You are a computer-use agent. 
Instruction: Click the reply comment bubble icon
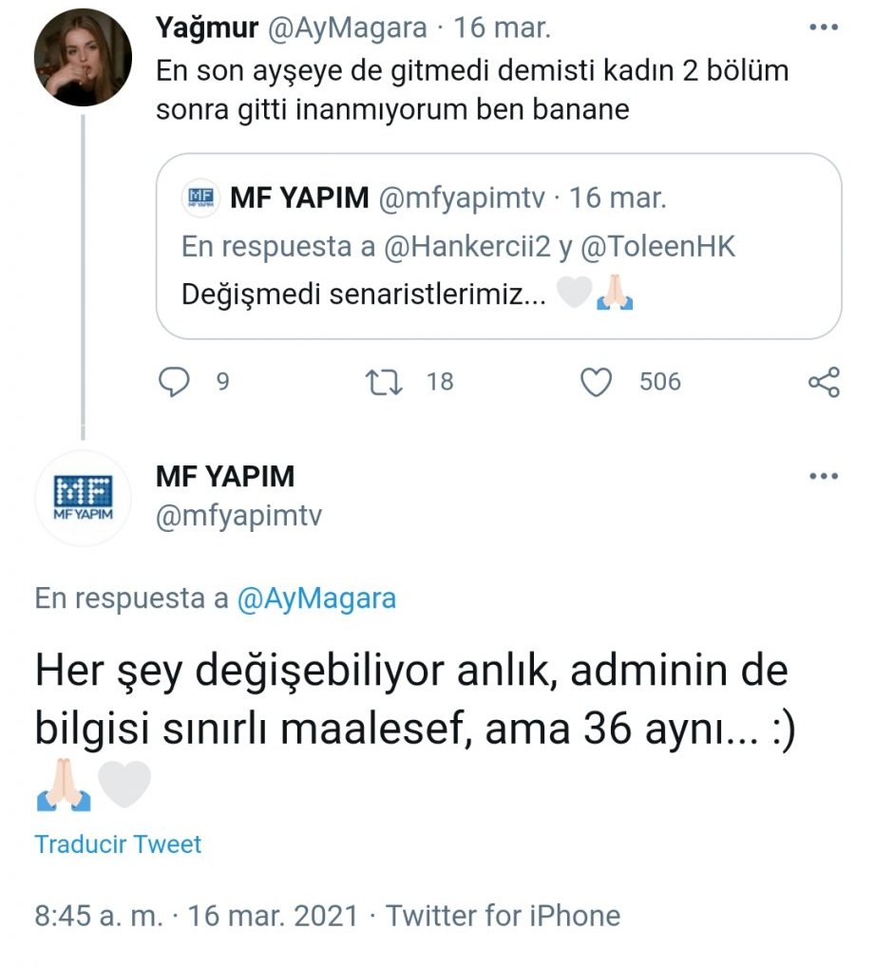click(174, 382)
